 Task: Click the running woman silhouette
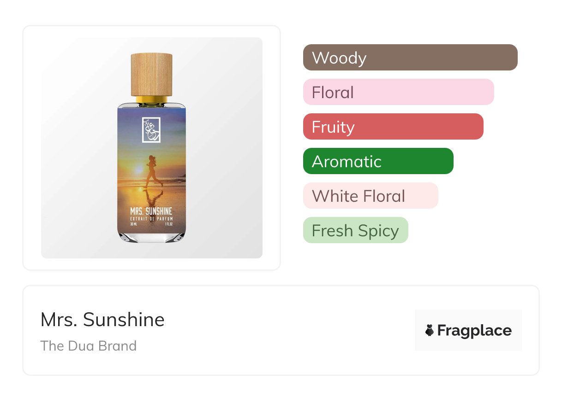click(153, 171)
